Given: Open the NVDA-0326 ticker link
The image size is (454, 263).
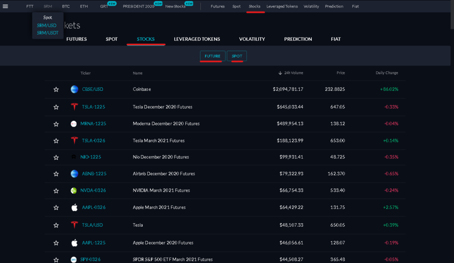Looking at the screenshot, I should [x=93, y=190].
